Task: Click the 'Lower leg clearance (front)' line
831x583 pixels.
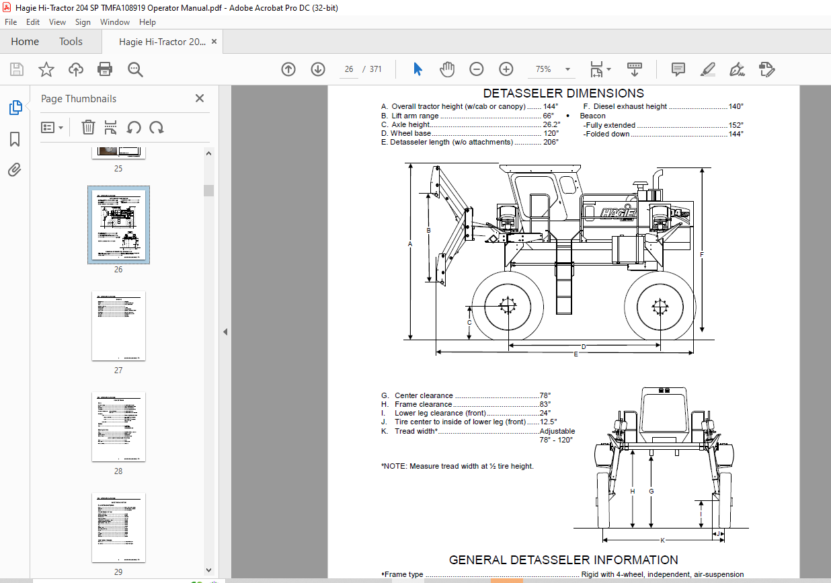Action: 466,413
